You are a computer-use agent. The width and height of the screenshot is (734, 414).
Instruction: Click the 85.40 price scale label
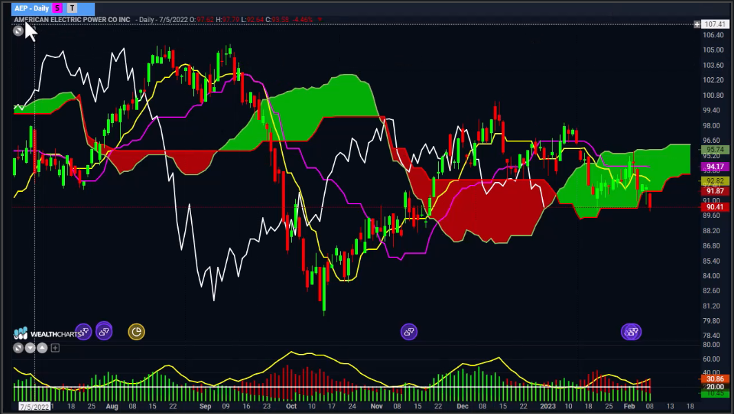[x=713, y=261]
